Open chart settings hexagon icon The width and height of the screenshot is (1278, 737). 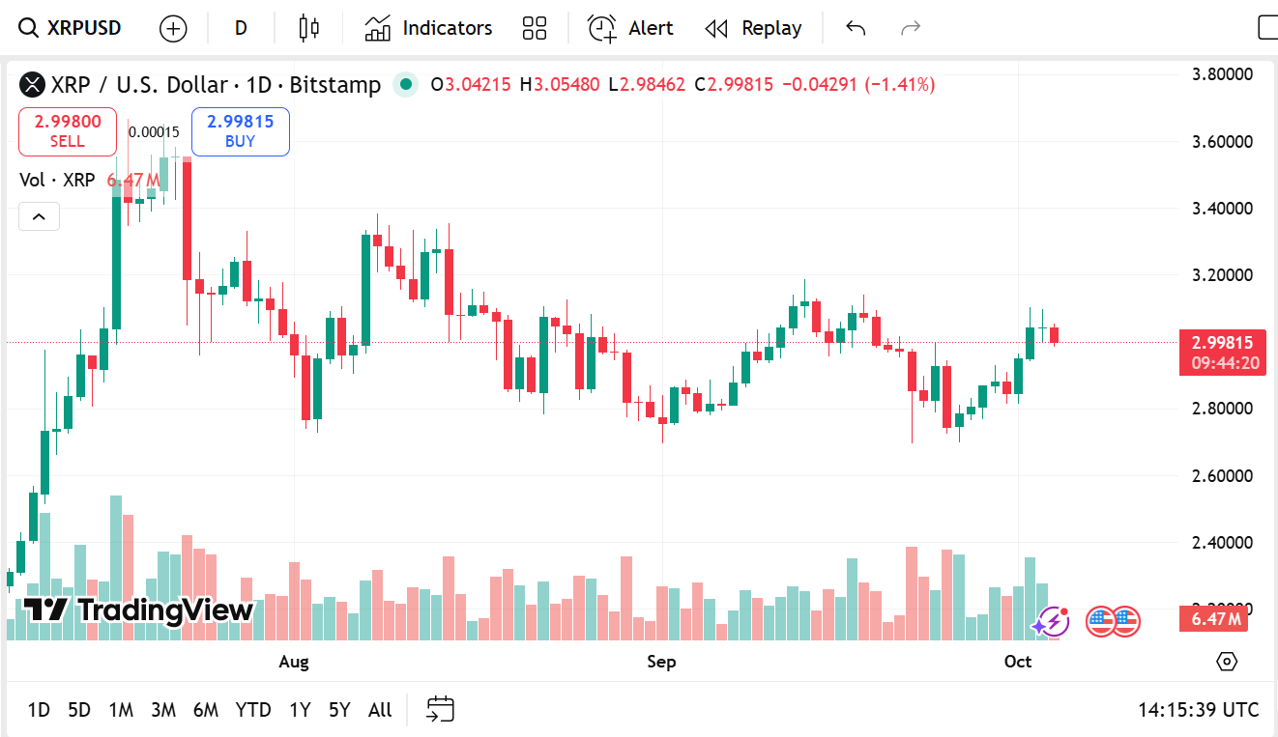(1226, 662)
